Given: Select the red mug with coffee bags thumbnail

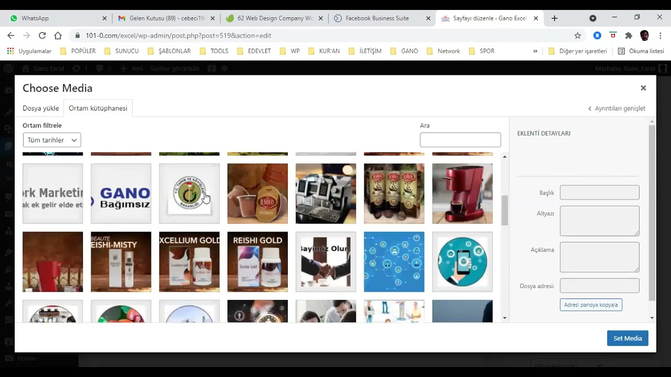Looking at the screenshot, I should pos(52,262).
